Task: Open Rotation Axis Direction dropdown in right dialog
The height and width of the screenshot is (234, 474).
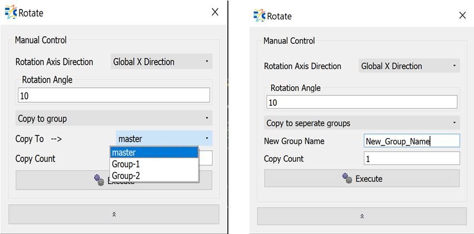Action: [x=409, y=66]
